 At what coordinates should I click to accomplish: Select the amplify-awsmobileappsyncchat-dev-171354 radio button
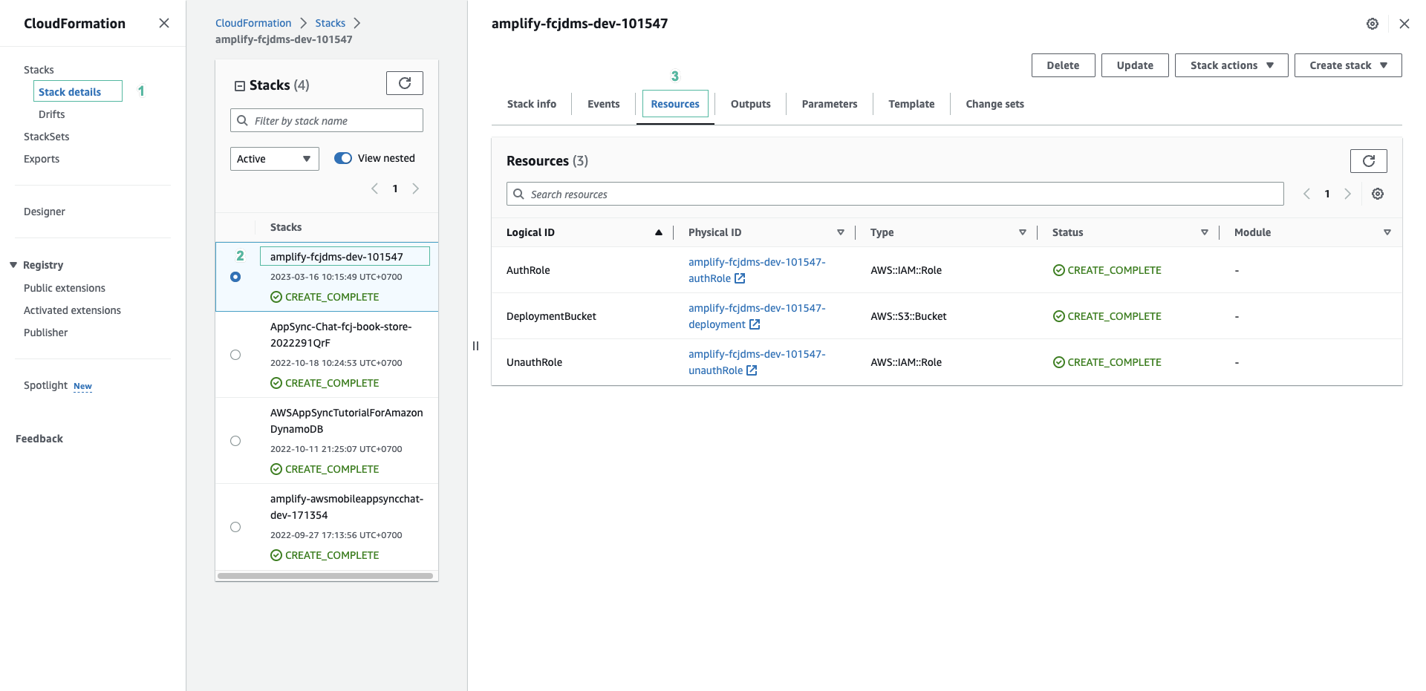point(235,527)
